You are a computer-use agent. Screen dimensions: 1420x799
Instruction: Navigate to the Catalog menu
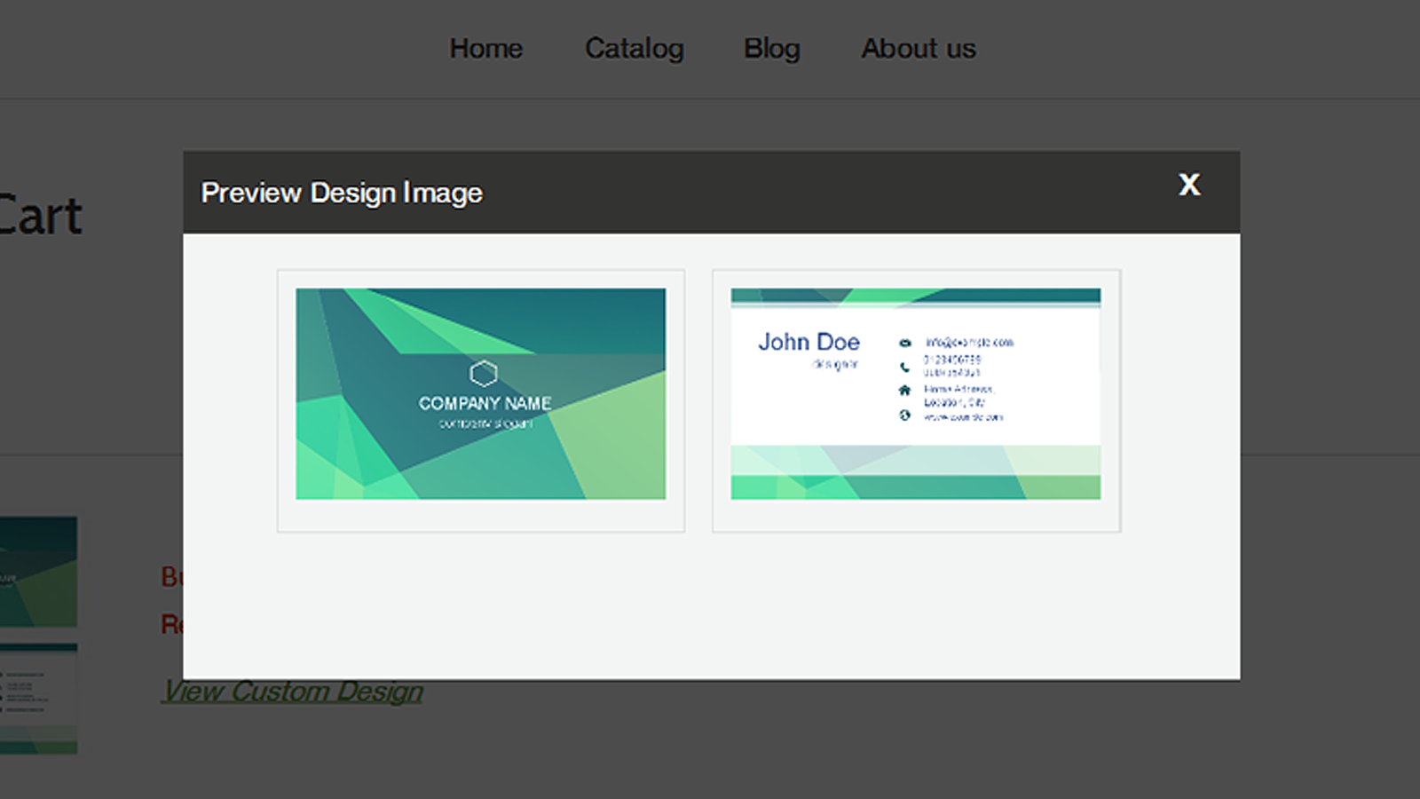pyautogui.click(x=634, y=49)
